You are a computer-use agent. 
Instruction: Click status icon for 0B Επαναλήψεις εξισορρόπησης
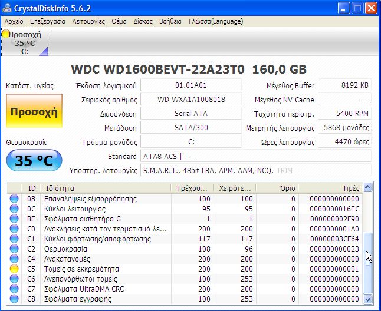coord(14,198)
